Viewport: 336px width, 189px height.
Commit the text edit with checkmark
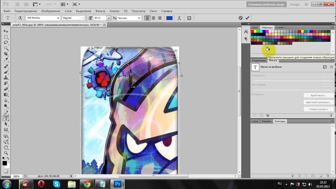pyautogui.click(x=247, y=18)
